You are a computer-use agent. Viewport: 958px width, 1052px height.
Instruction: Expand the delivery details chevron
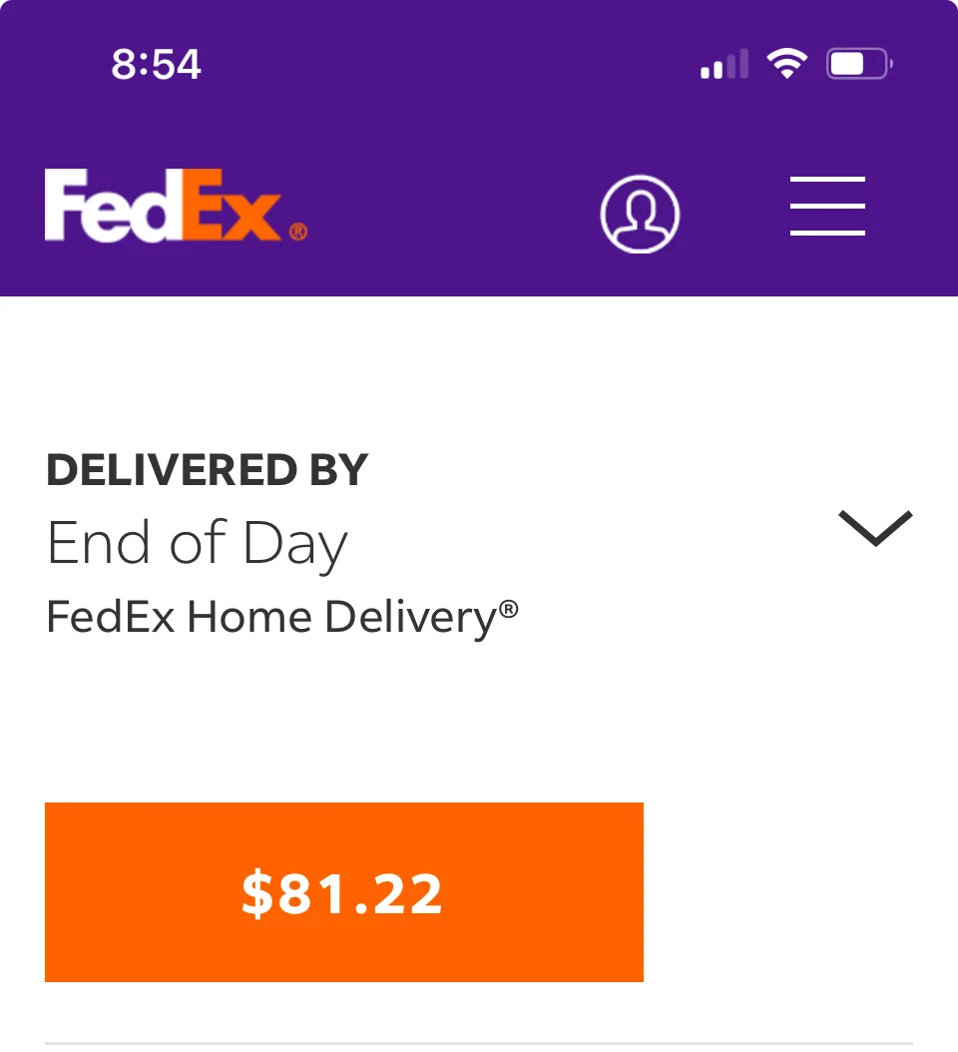coord(875,528)
